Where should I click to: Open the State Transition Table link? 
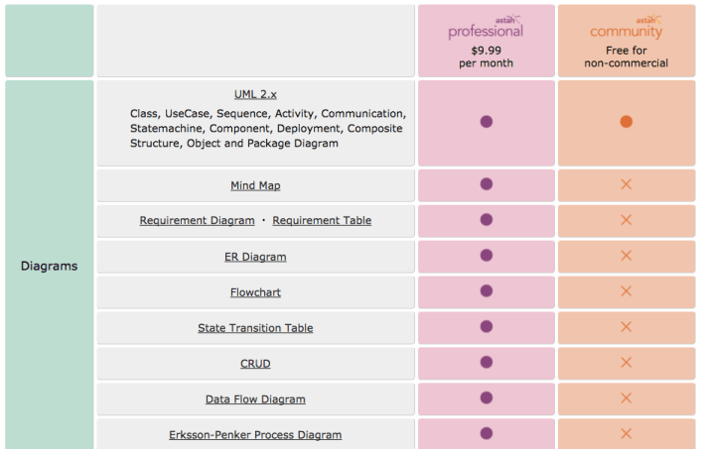click(x=255, y=328)
